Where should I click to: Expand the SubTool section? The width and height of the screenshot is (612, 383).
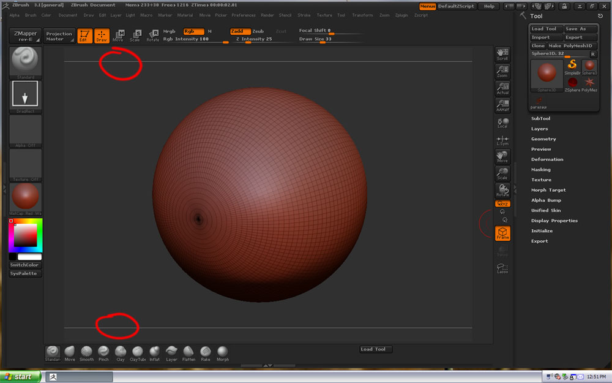[541, 118]
